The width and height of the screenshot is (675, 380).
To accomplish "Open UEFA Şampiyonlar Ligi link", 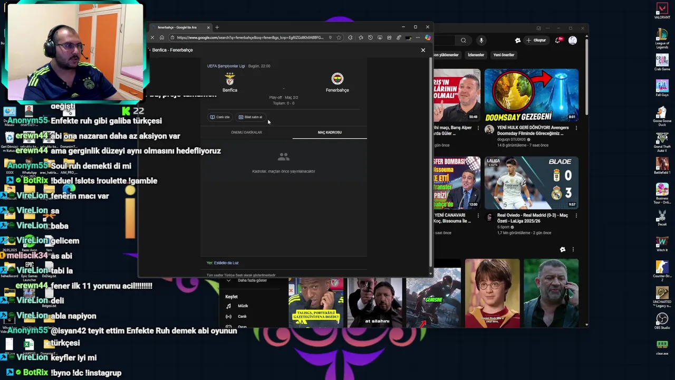I will 226,66.
